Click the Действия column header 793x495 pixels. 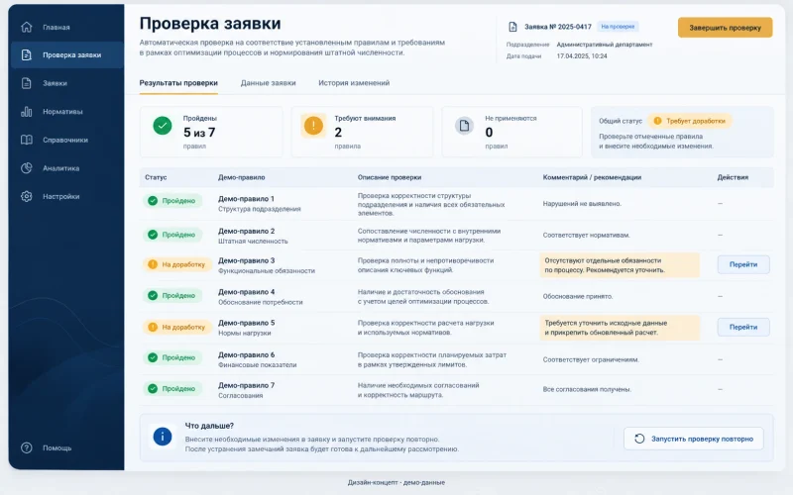(733, 177)
